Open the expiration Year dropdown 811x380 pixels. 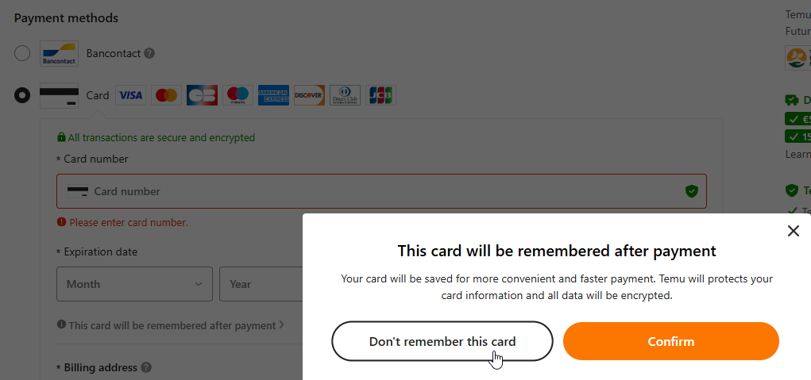click(x=259, y=284)
